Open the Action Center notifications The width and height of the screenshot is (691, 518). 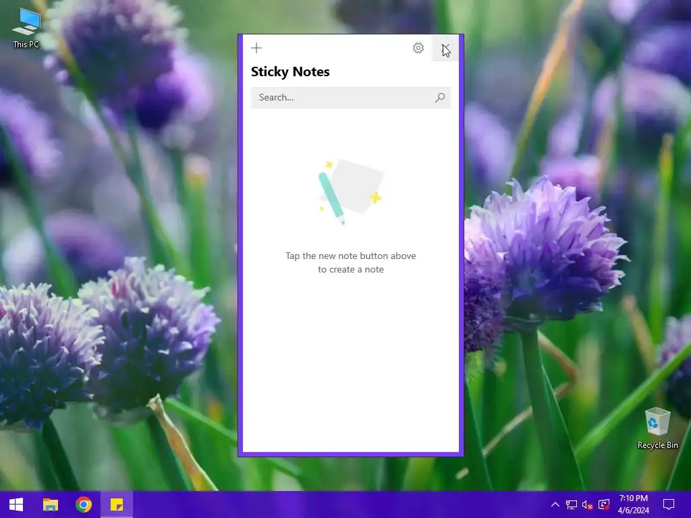coord(669,505)
